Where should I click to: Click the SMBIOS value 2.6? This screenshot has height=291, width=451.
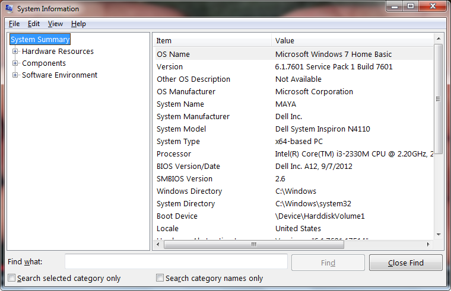pyautogui.click(x=280, y=178)
